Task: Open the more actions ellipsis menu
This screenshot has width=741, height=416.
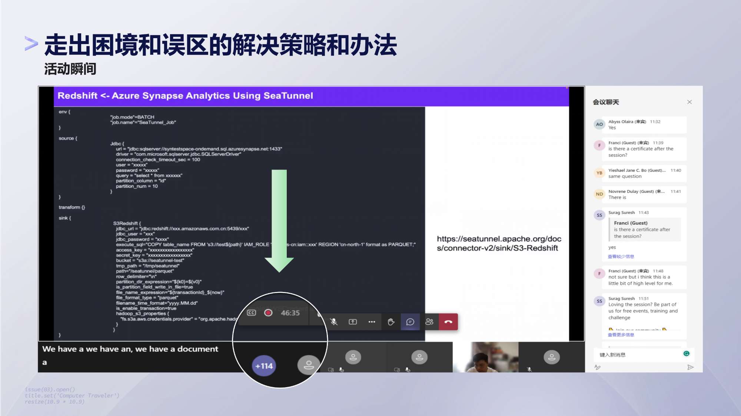Action: coord(372,322)
